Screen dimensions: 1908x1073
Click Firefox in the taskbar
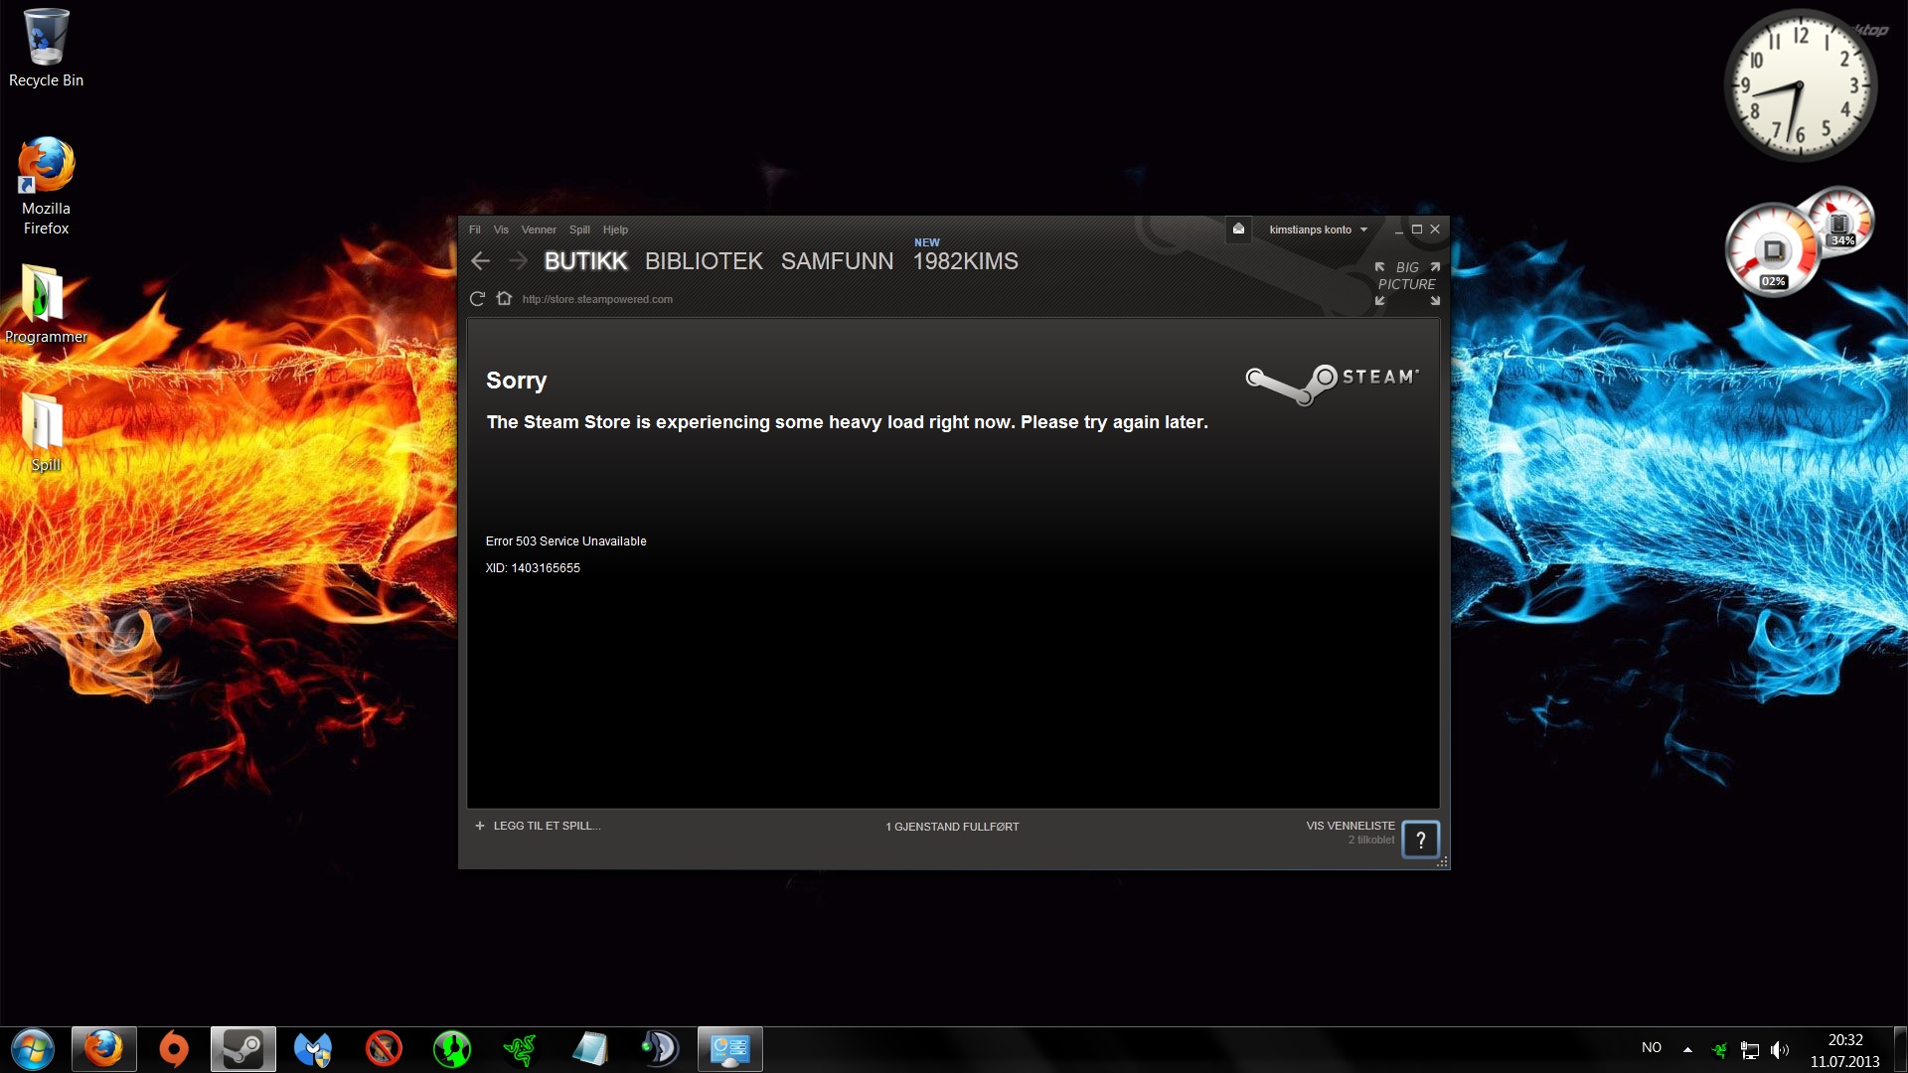tap(103, 1049)
